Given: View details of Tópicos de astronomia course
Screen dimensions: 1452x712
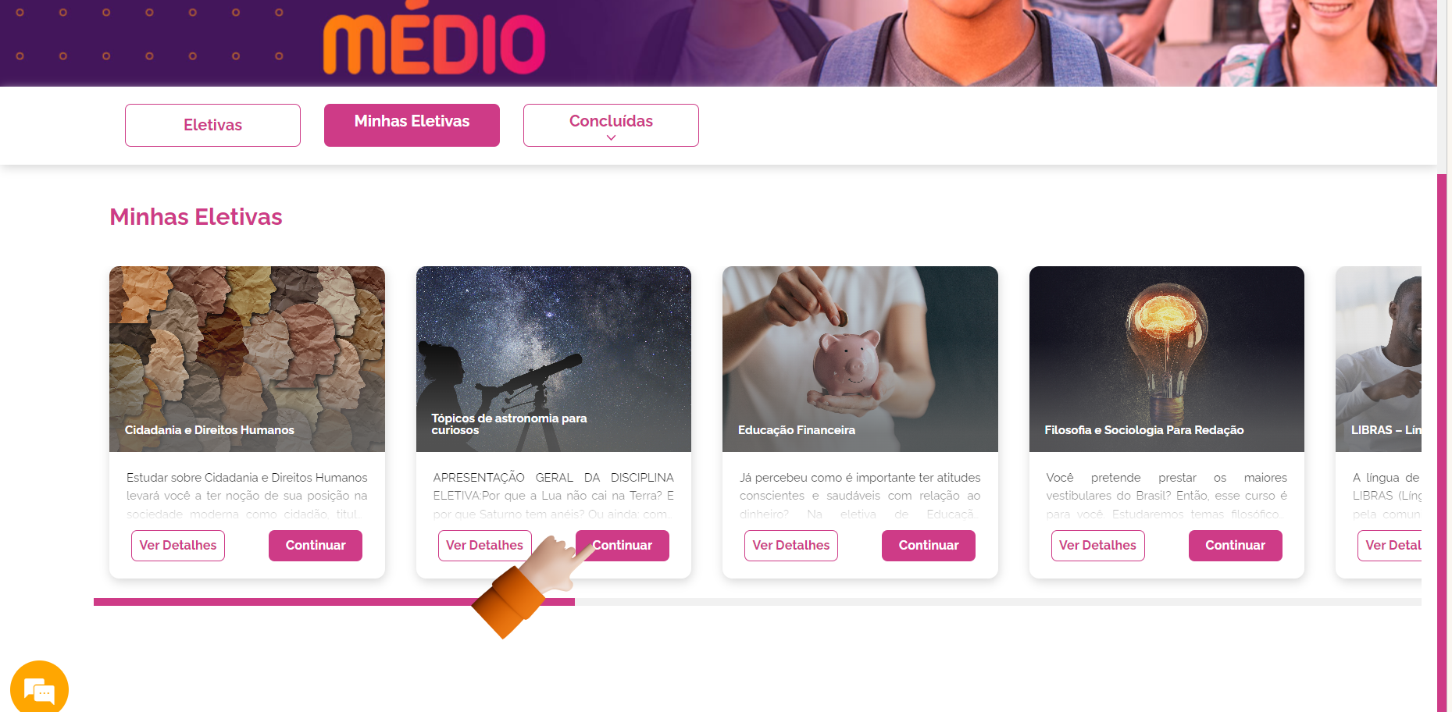Looking at the screenshot, I should tap(485, 546).
